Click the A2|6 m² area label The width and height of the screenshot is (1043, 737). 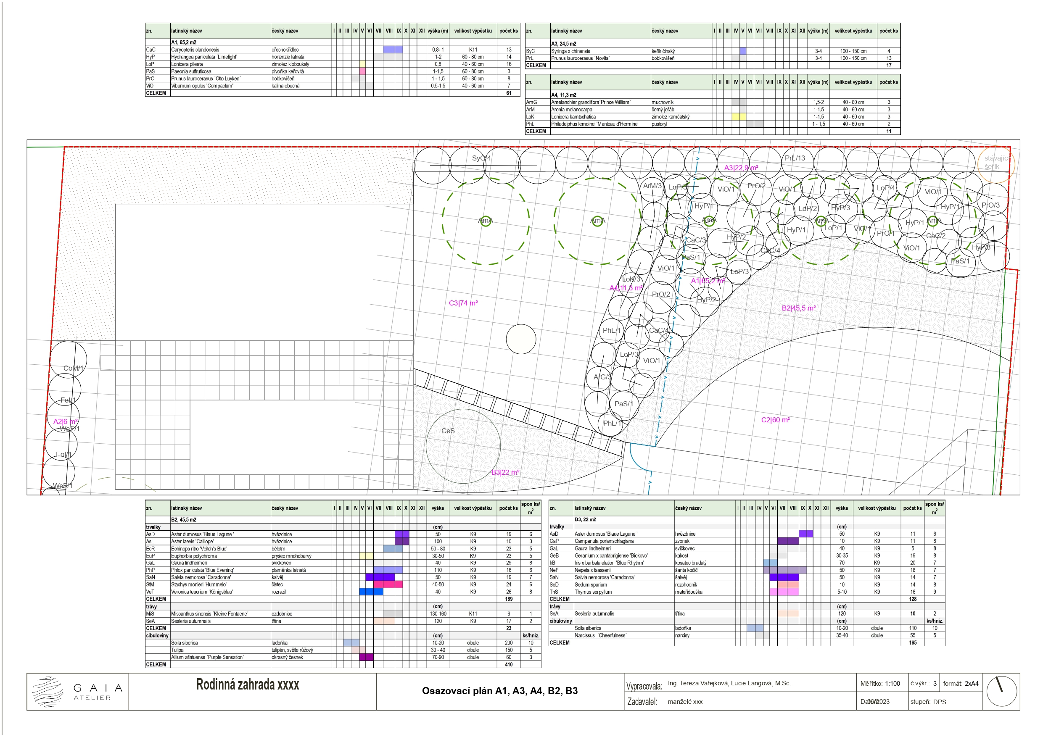(66, 421)
